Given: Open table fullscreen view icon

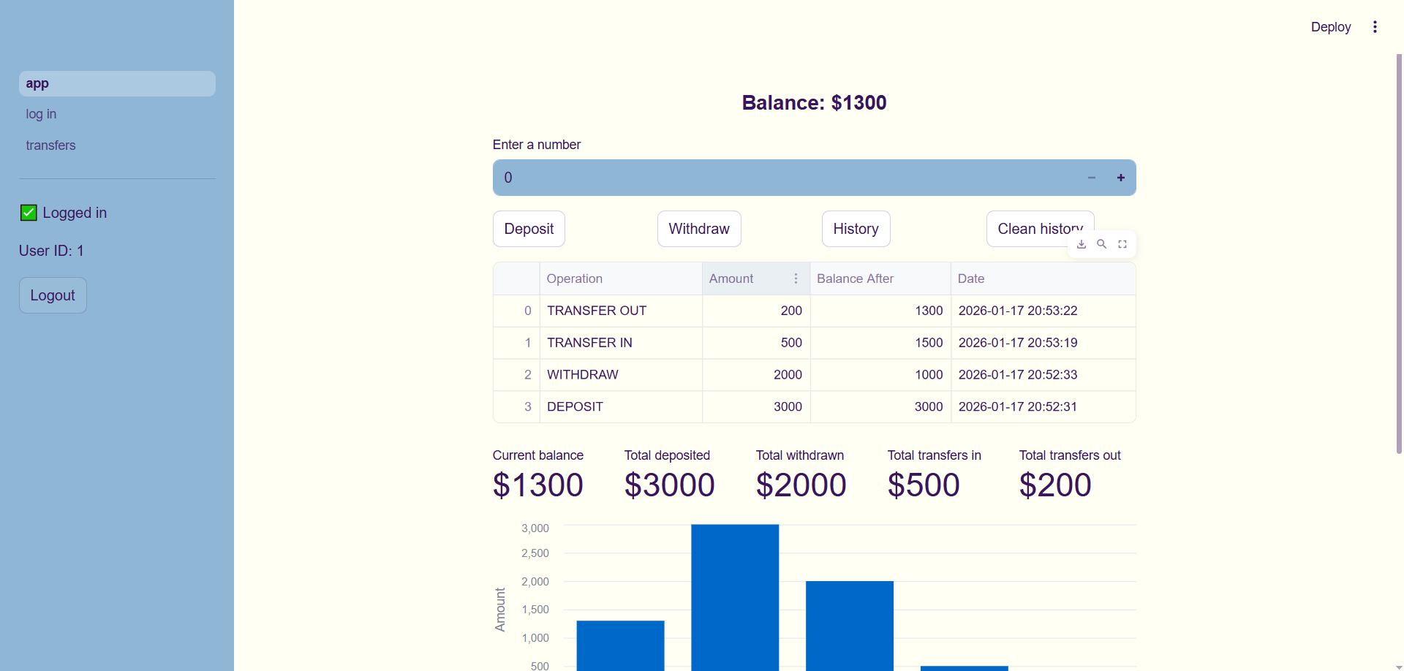Looking at the screenshot, I should click(x=1122, y=244).
